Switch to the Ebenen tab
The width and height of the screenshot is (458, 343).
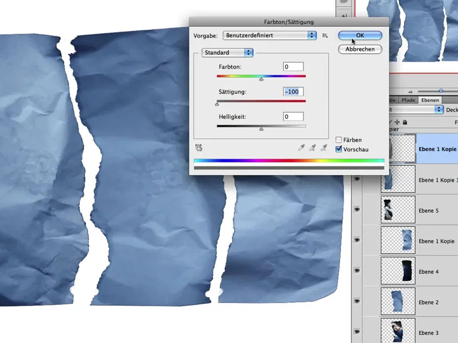[x=431, y=100]
